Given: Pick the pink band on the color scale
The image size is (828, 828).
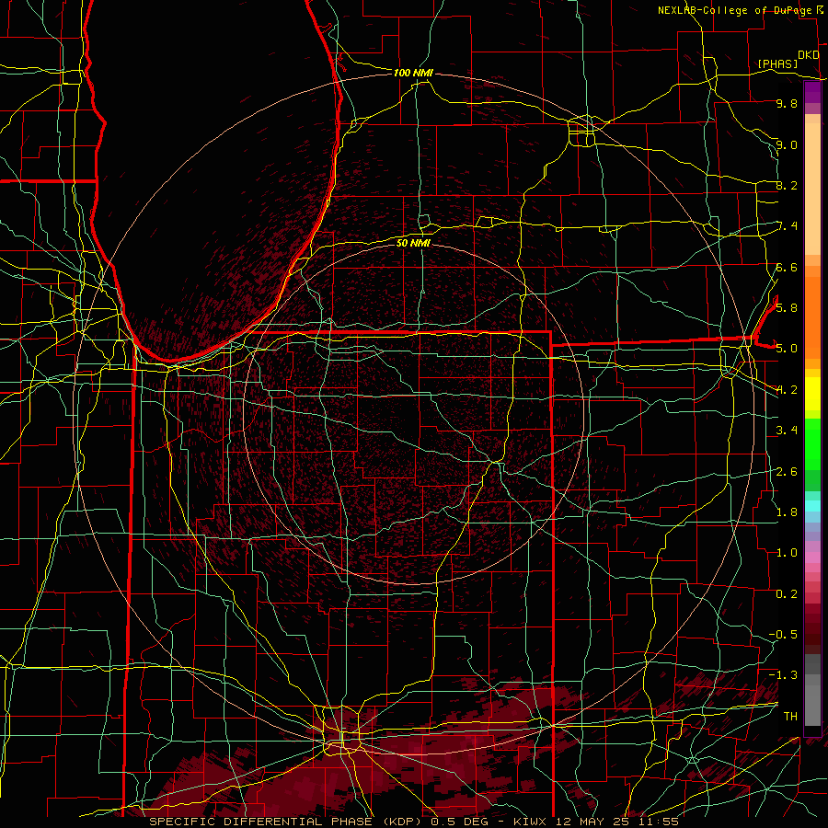Looking at the screenshot, I should click(812, 558).
